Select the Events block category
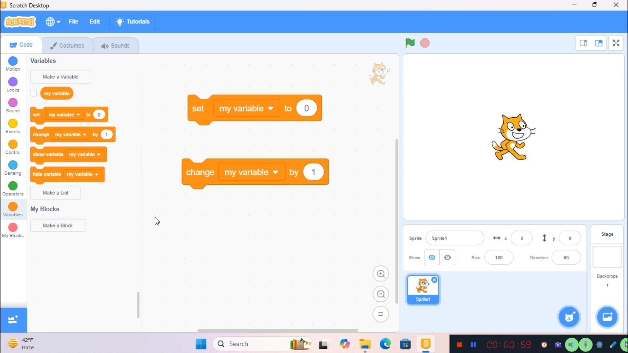Screen dimensions: 628x353 [x=13, y=126]
